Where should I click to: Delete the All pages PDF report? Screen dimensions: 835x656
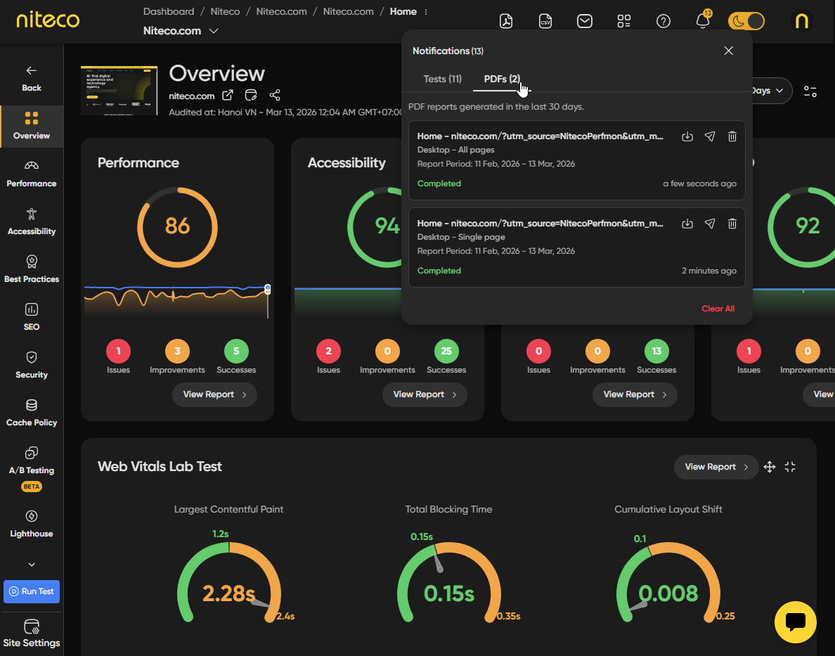(x=732, y=136)
